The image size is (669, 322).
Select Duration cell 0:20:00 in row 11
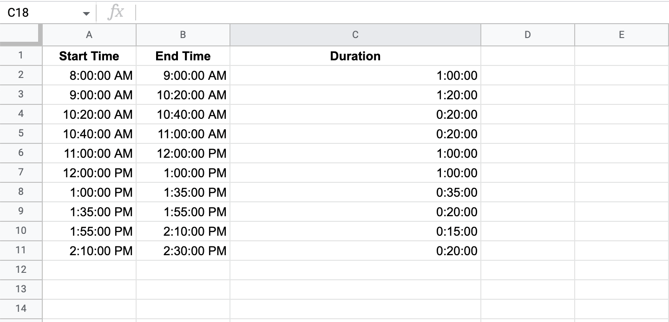click(x=355, y=251)
